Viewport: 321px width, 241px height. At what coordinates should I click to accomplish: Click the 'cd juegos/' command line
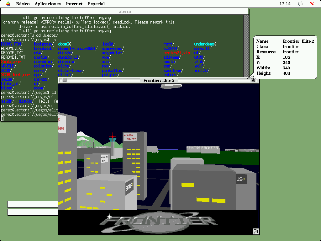tap(29, 35)
